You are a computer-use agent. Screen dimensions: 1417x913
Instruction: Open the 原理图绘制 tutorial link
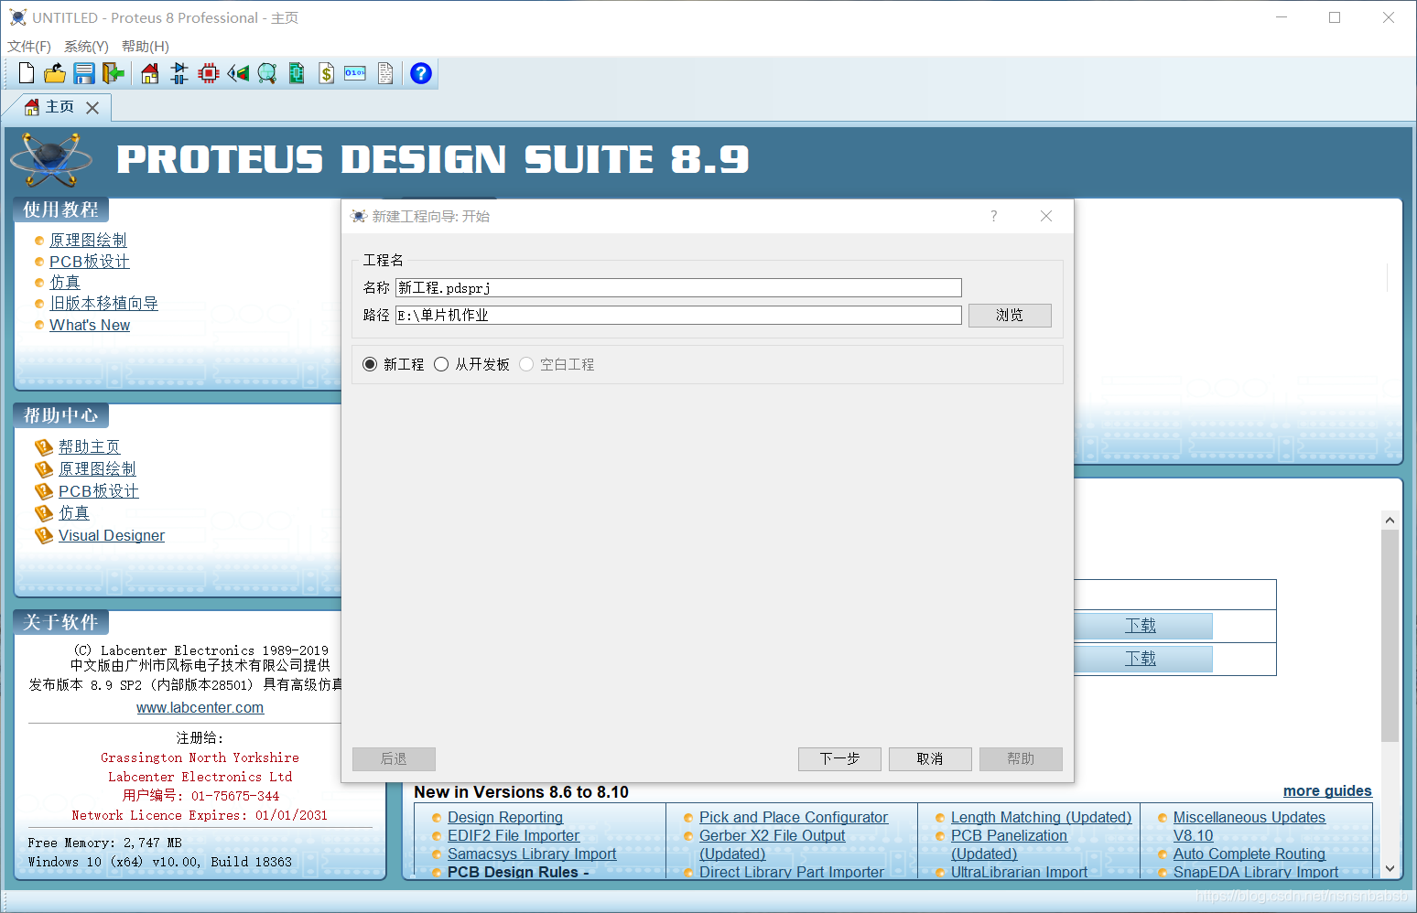coord(88,241)
